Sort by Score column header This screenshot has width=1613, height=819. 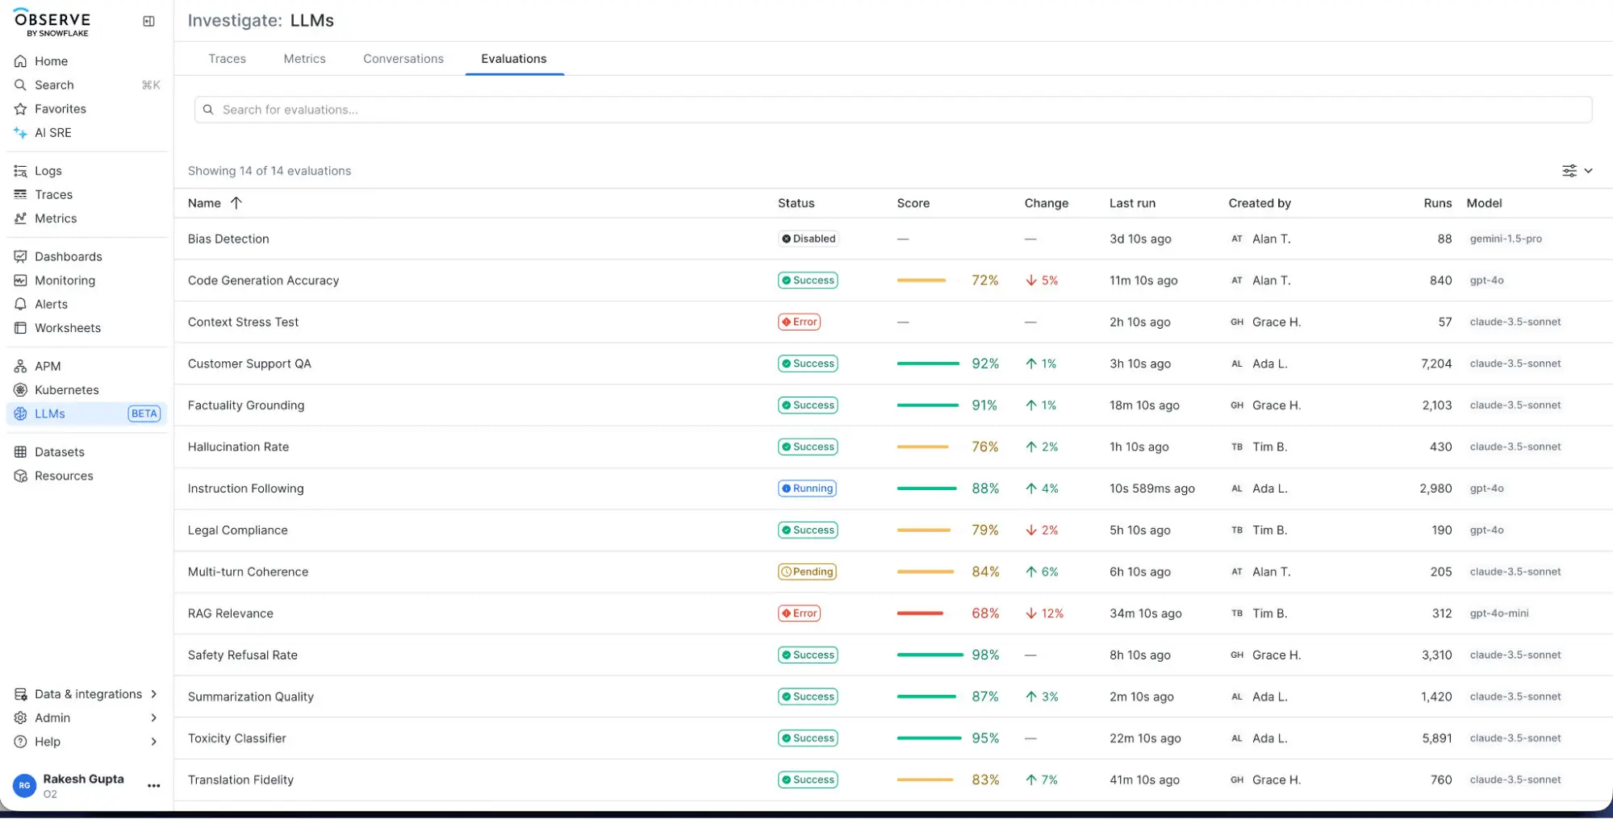[913, 203]
